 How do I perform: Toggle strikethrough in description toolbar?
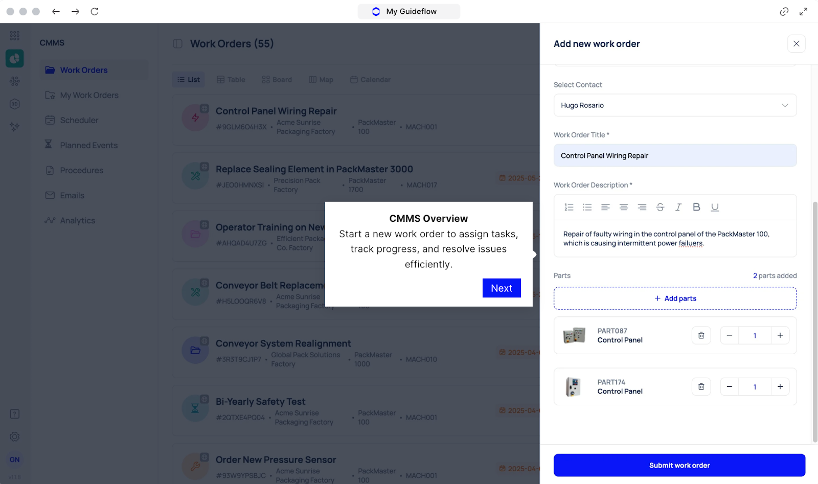pos(660,207)
